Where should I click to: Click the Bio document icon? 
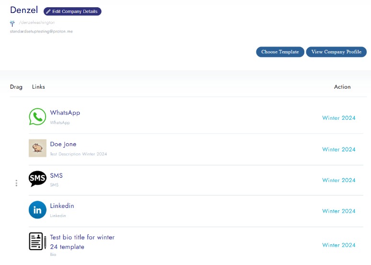coord(37,241)
